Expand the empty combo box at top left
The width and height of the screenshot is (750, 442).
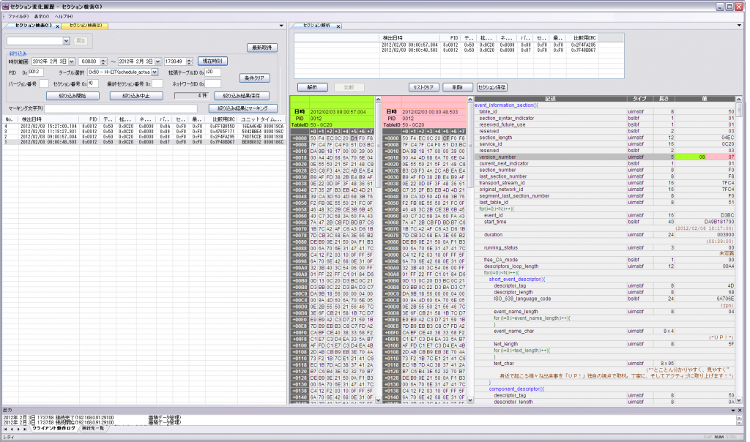click(x=66, y=41)
